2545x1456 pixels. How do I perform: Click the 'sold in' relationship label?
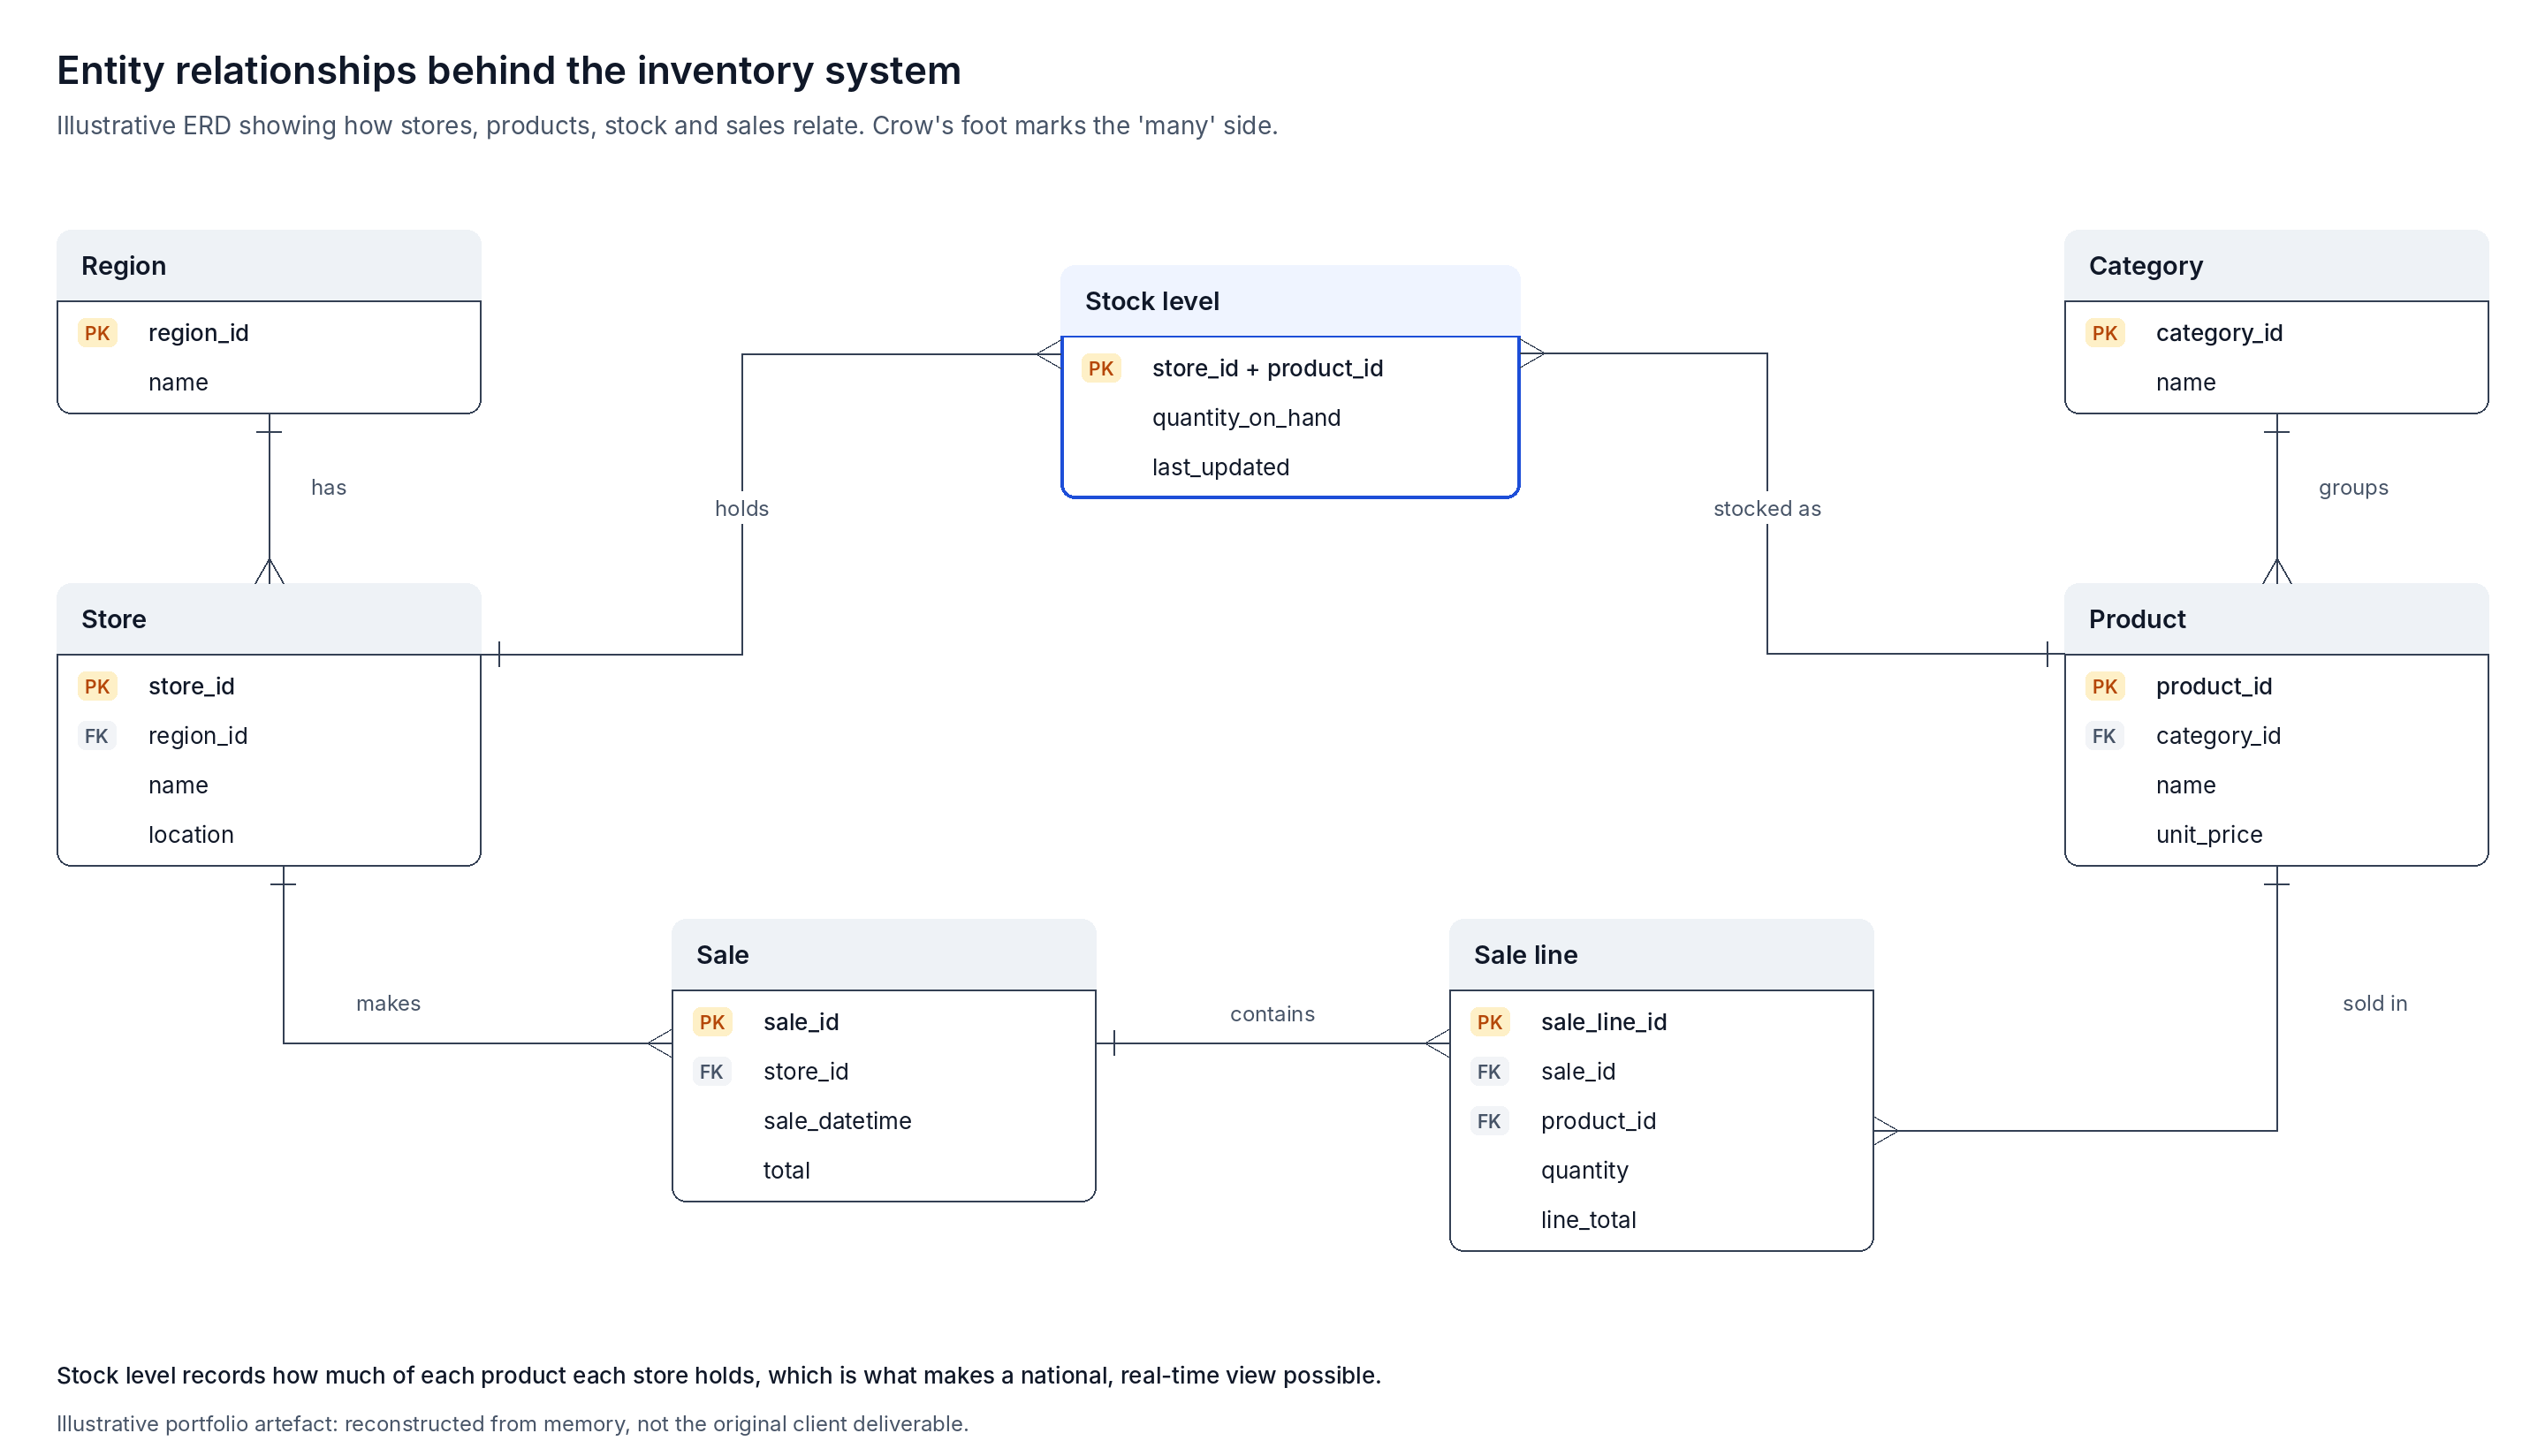(2375, 1003)
